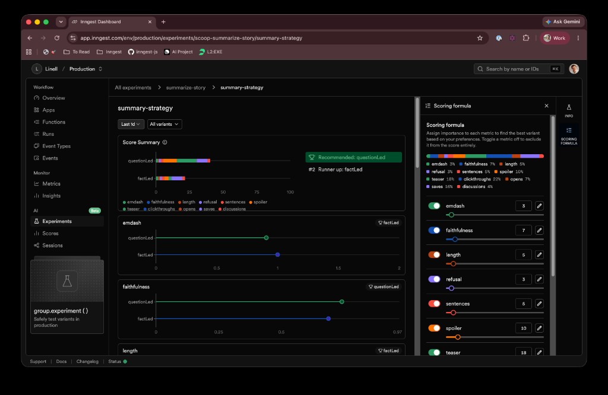This screenshot has width=608, height=395.
Task: Toggle the teaser metric switch
Action: [x=434, y=352]
